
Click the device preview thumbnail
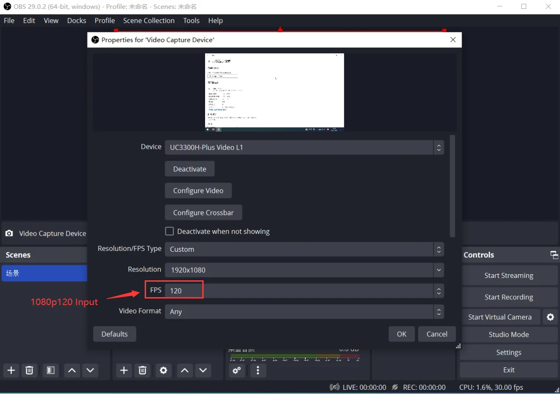(x=274, y=93)
